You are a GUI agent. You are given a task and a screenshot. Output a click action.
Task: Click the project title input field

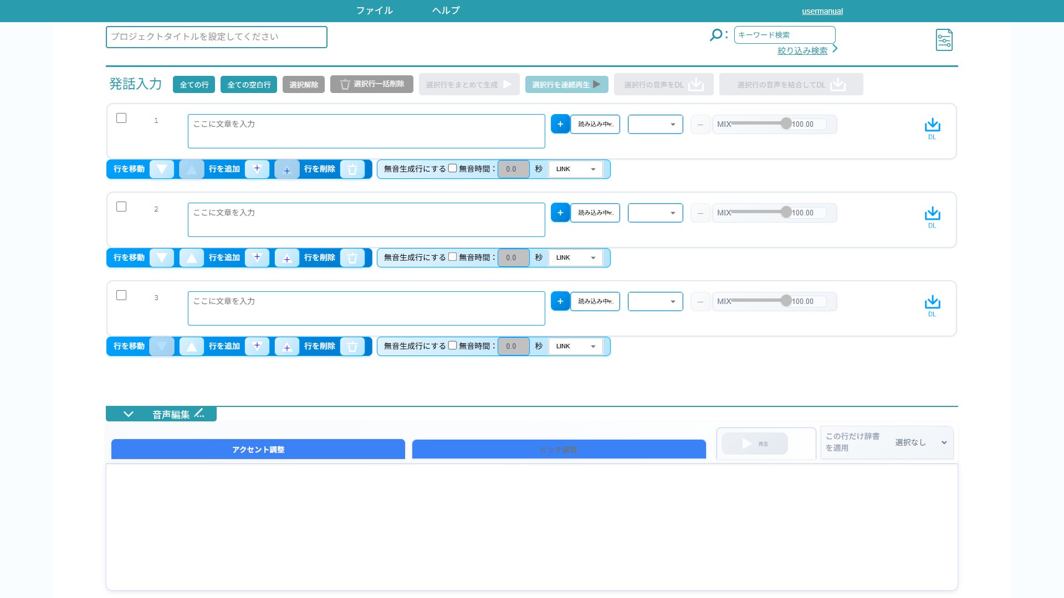coord(216,37)
